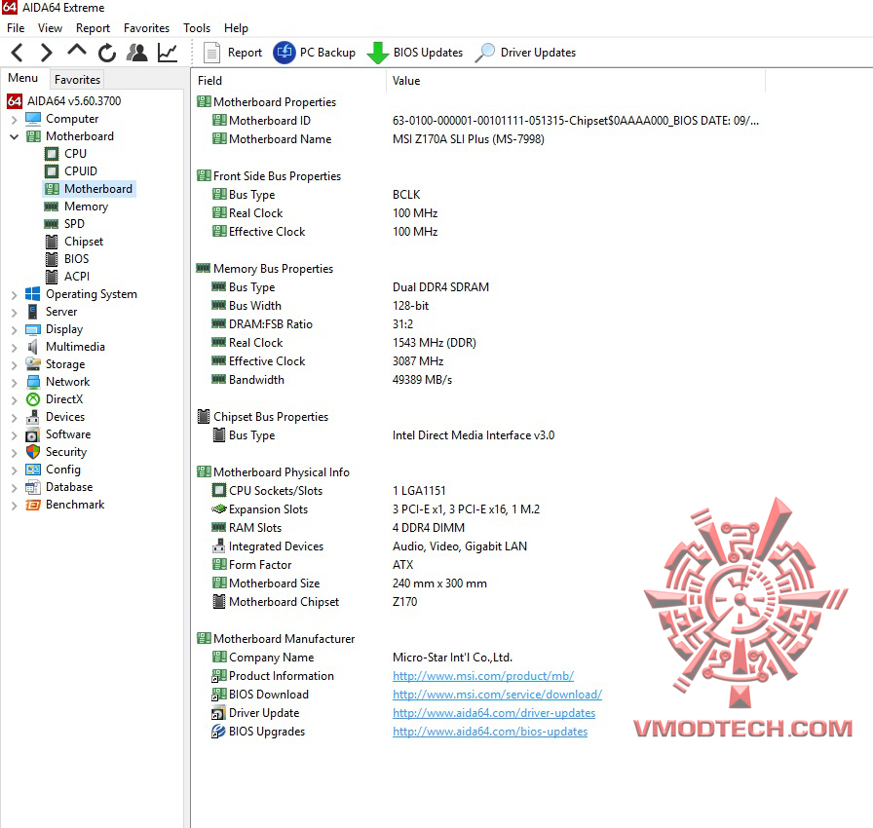The image size is (873, 828).
Task: Expand the Computer tree node
Action: point(14,119)
